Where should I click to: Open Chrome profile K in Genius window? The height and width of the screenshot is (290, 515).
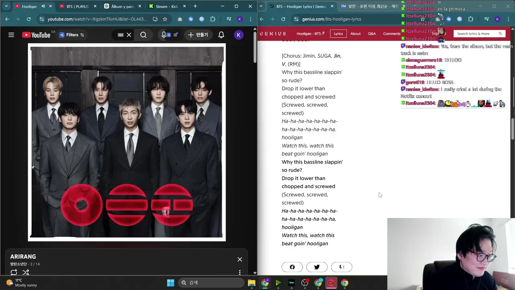[x=497, y=19]
